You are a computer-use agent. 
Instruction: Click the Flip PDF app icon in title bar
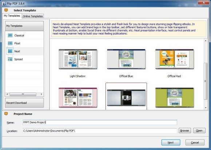4,4
